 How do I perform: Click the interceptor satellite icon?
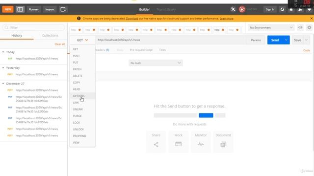click(233, 9)
